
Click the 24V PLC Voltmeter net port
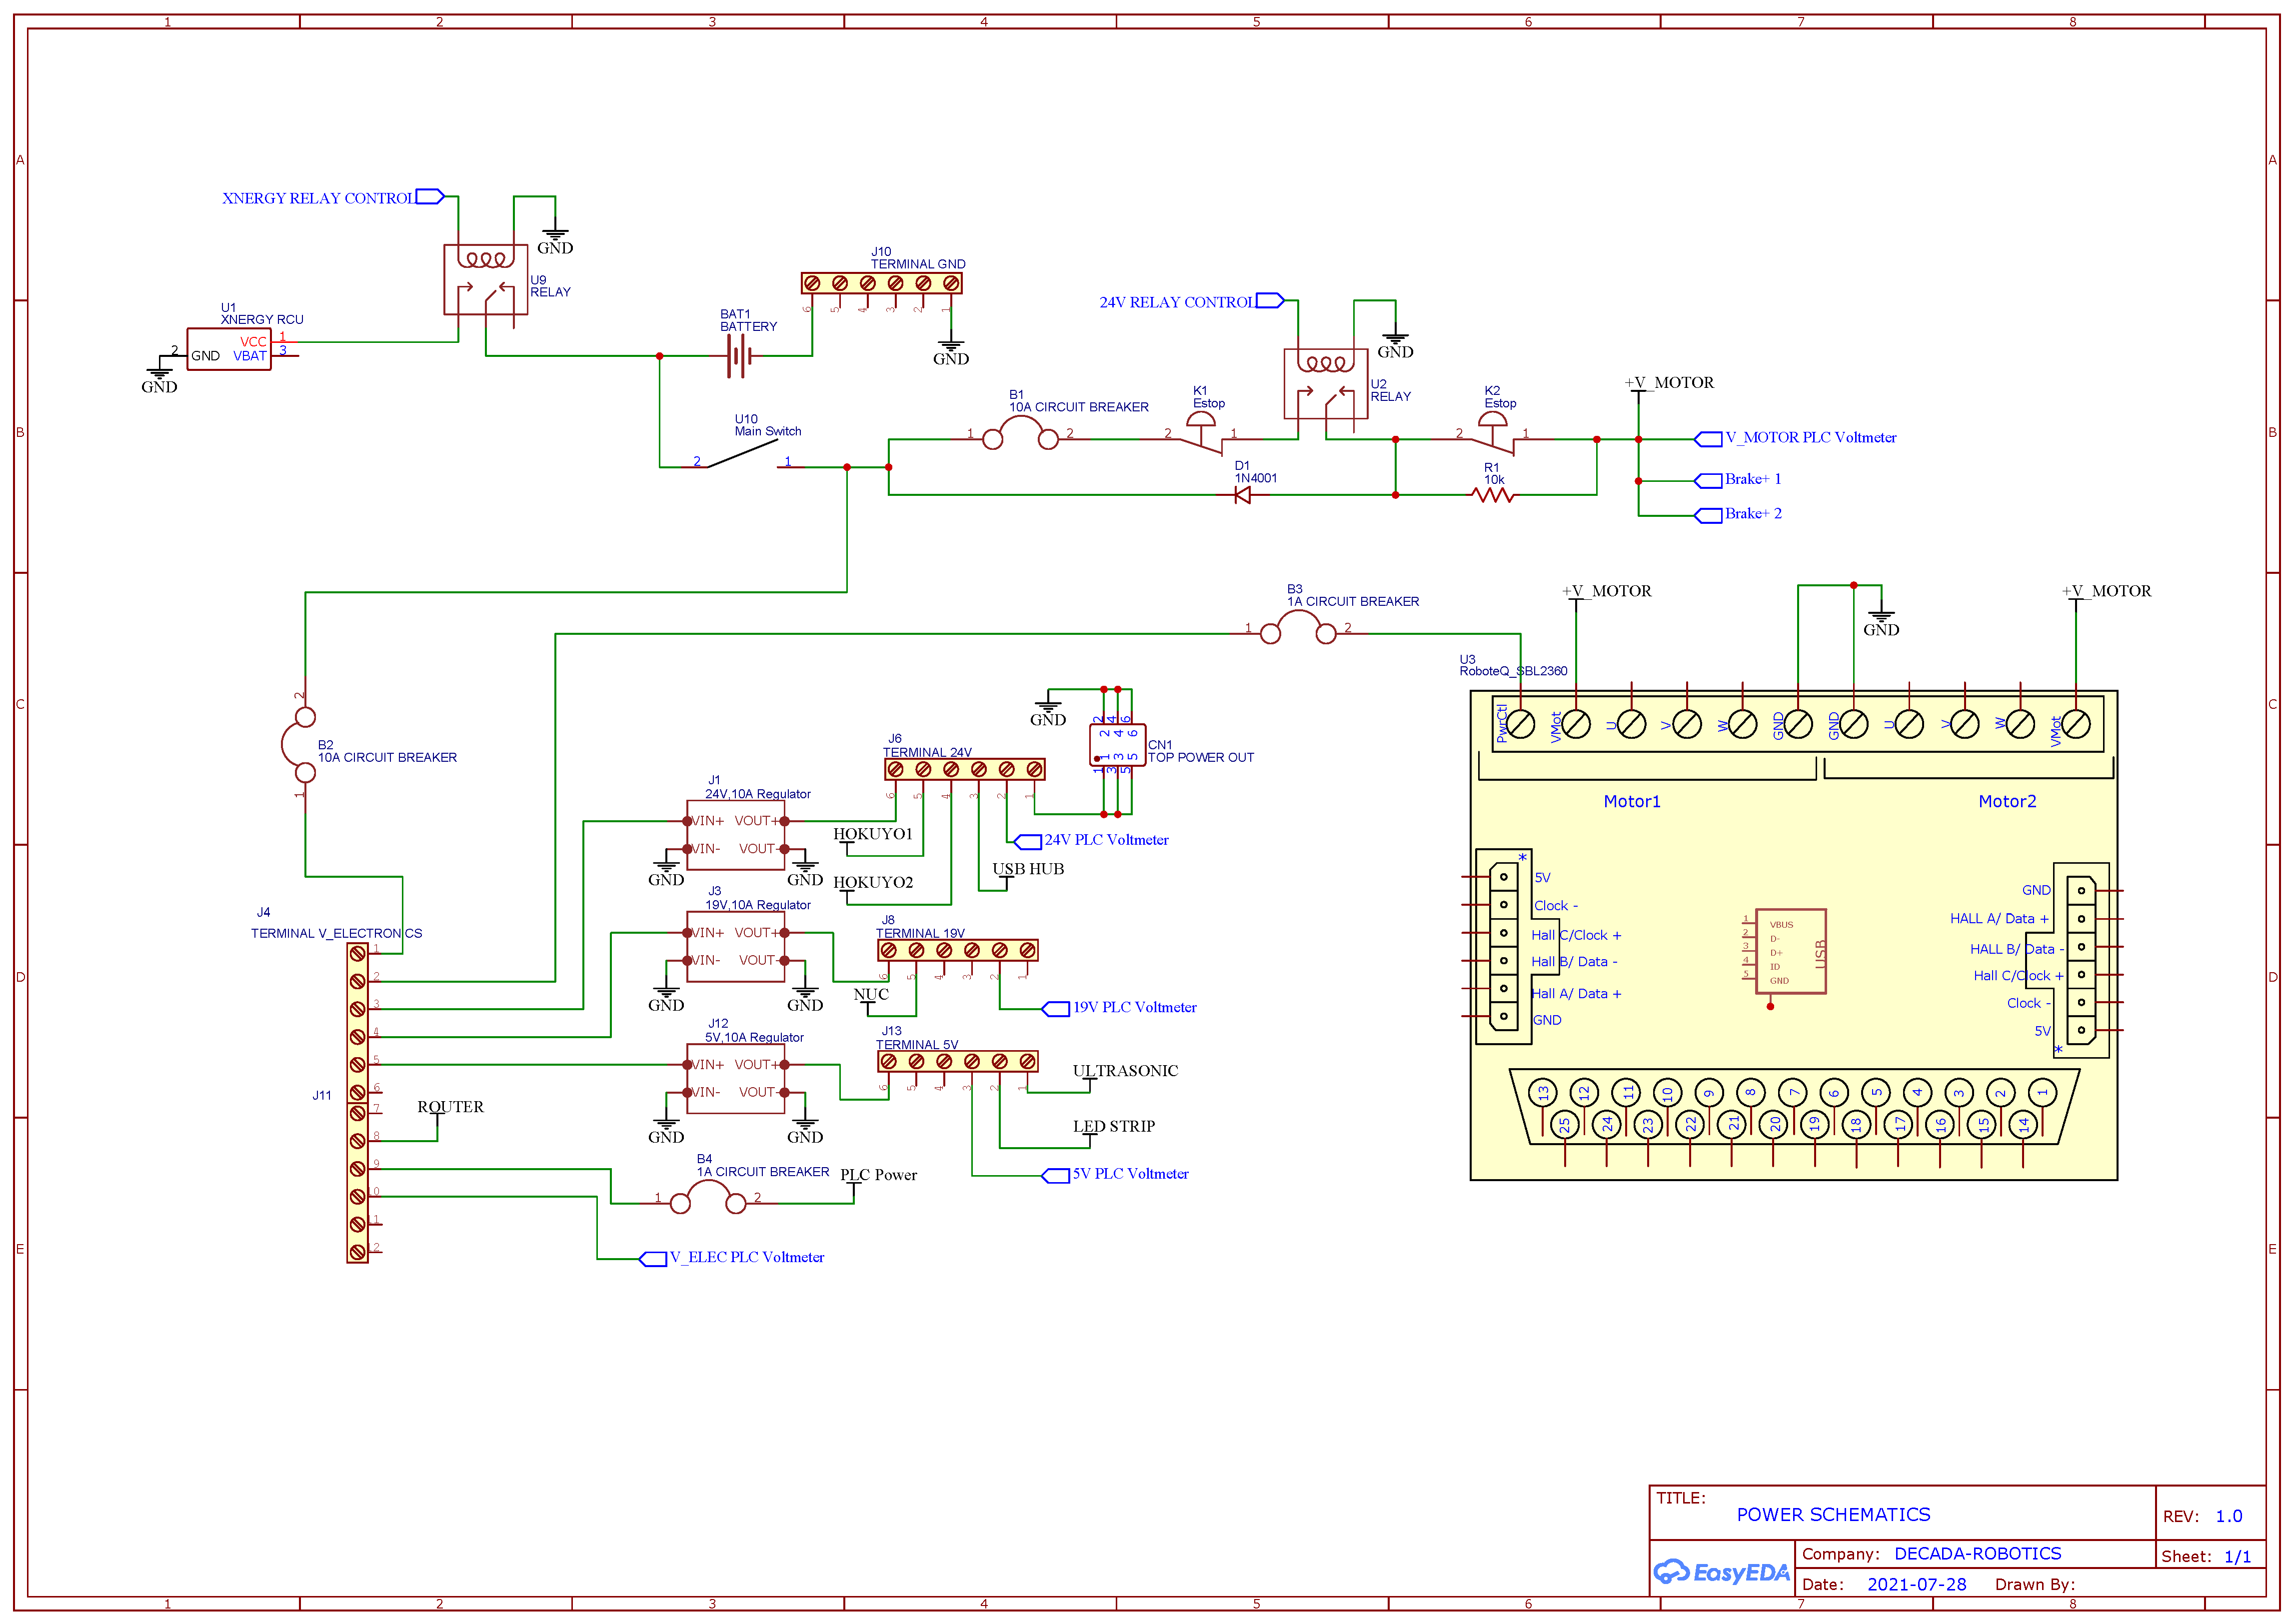click(x=1091, y=841)
